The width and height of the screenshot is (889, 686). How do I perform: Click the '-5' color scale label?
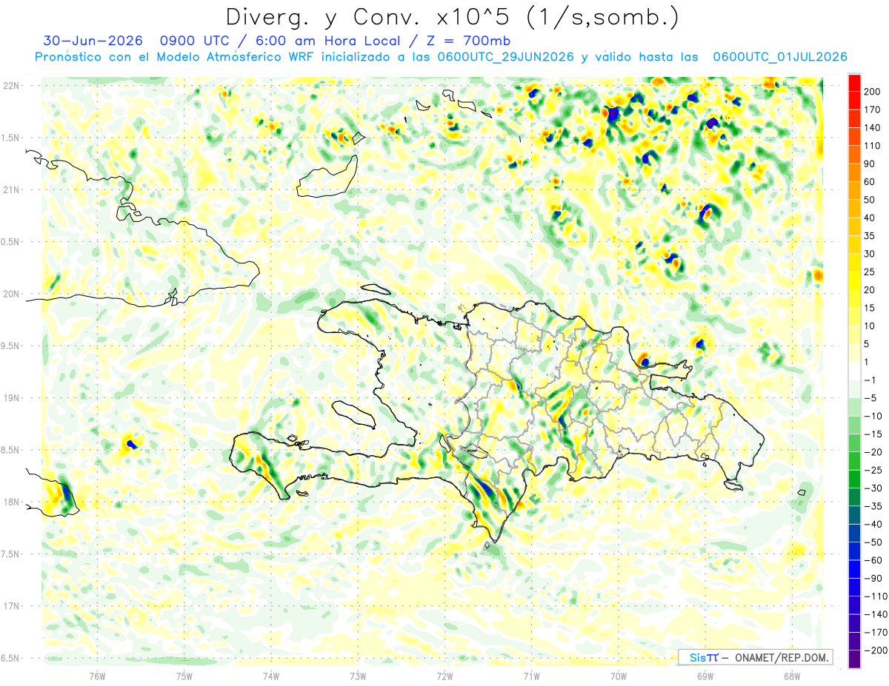[870, 397]
